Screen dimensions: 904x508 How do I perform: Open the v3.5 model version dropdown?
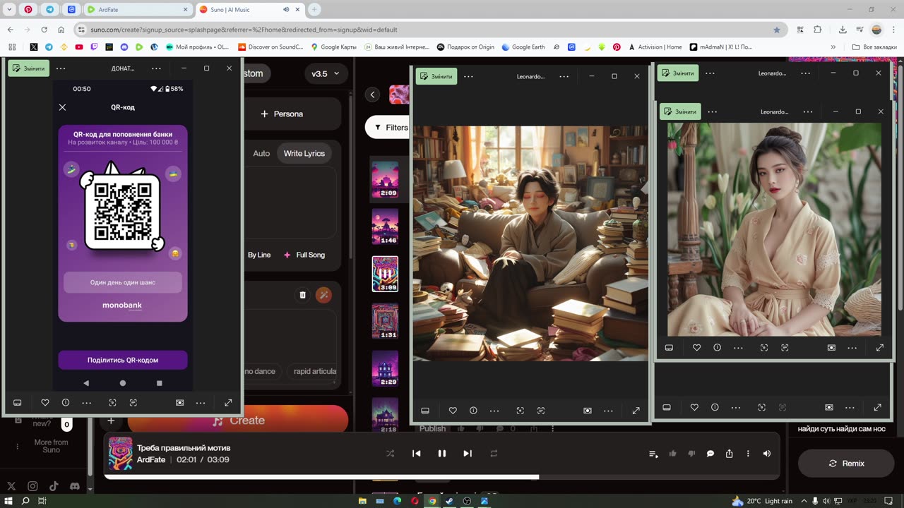(x=326, y=73)
